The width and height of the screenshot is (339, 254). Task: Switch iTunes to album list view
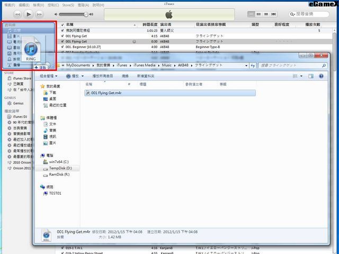(258, 14)
